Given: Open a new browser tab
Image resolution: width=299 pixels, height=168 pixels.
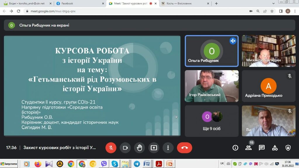Looking at the screenshot, I should 216,3.
